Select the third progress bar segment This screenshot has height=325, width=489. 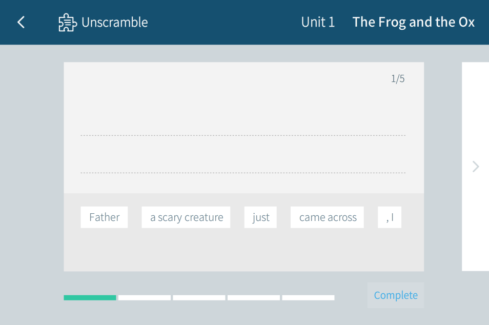point(199,297)
